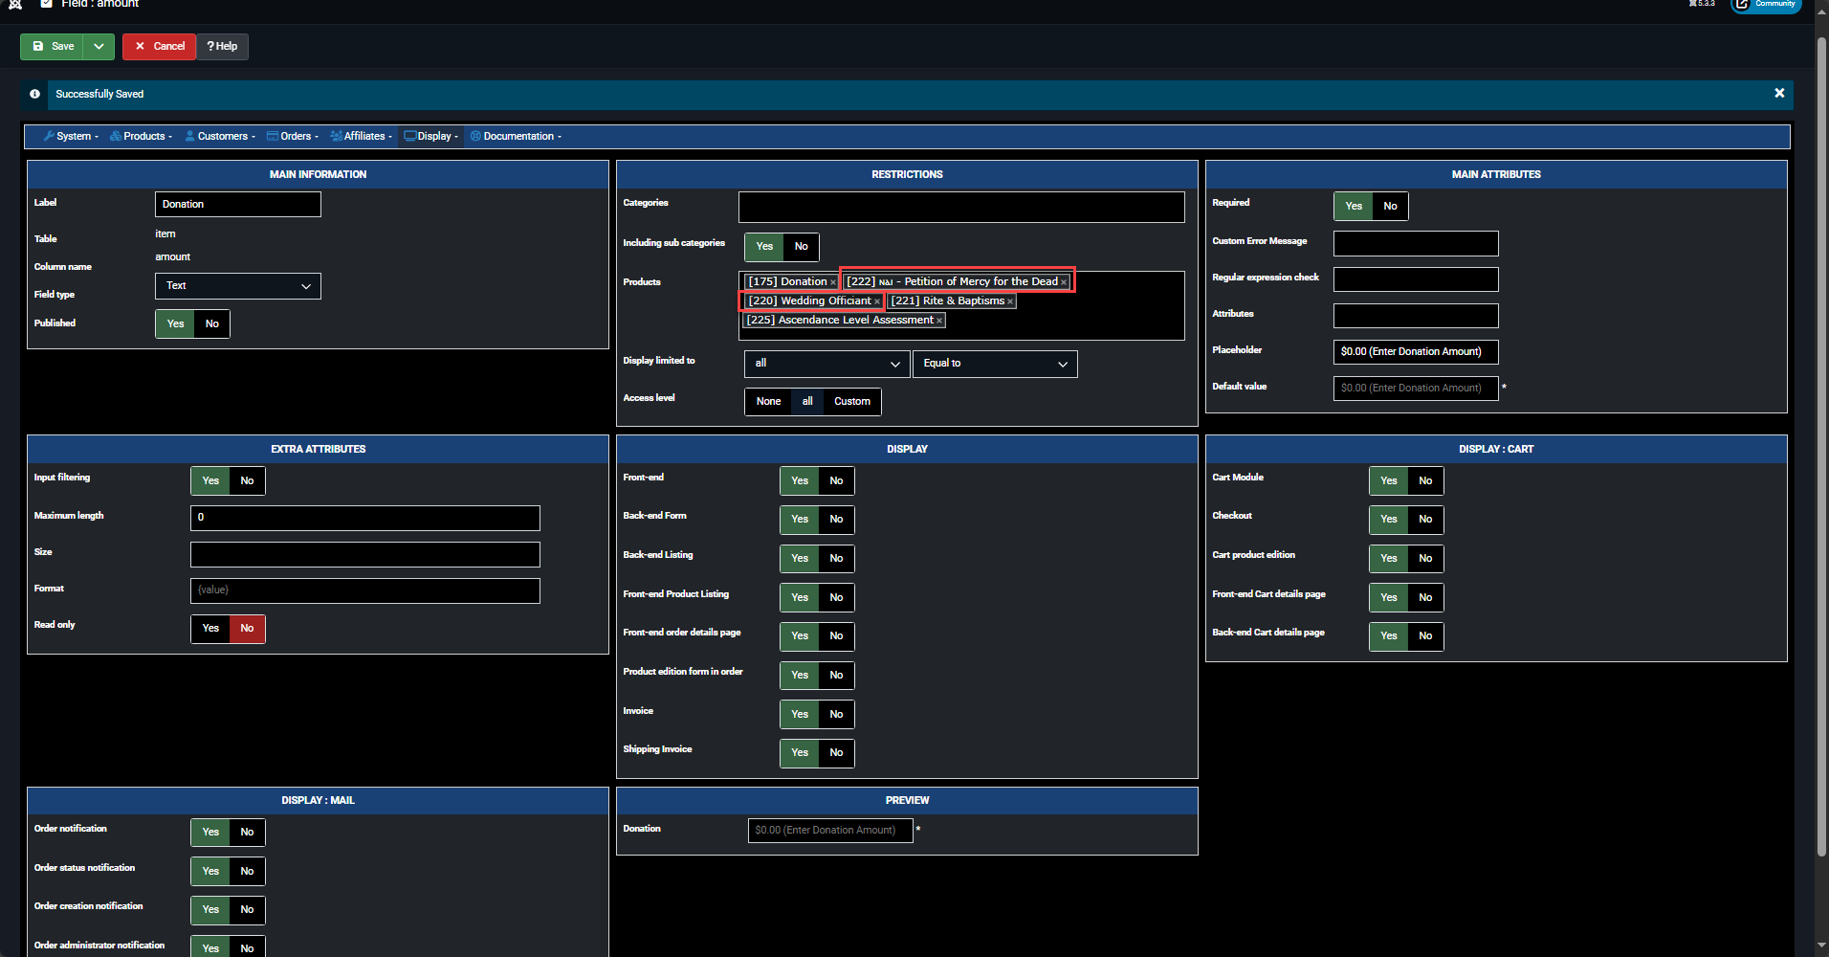Expand the Save button dropdown arrow

(99, 46)
